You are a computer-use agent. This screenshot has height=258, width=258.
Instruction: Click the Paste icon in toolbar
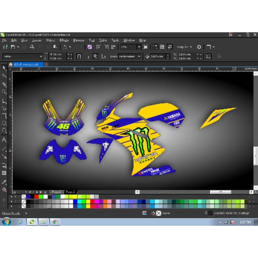pyautogui.click(x=55, y=47)
